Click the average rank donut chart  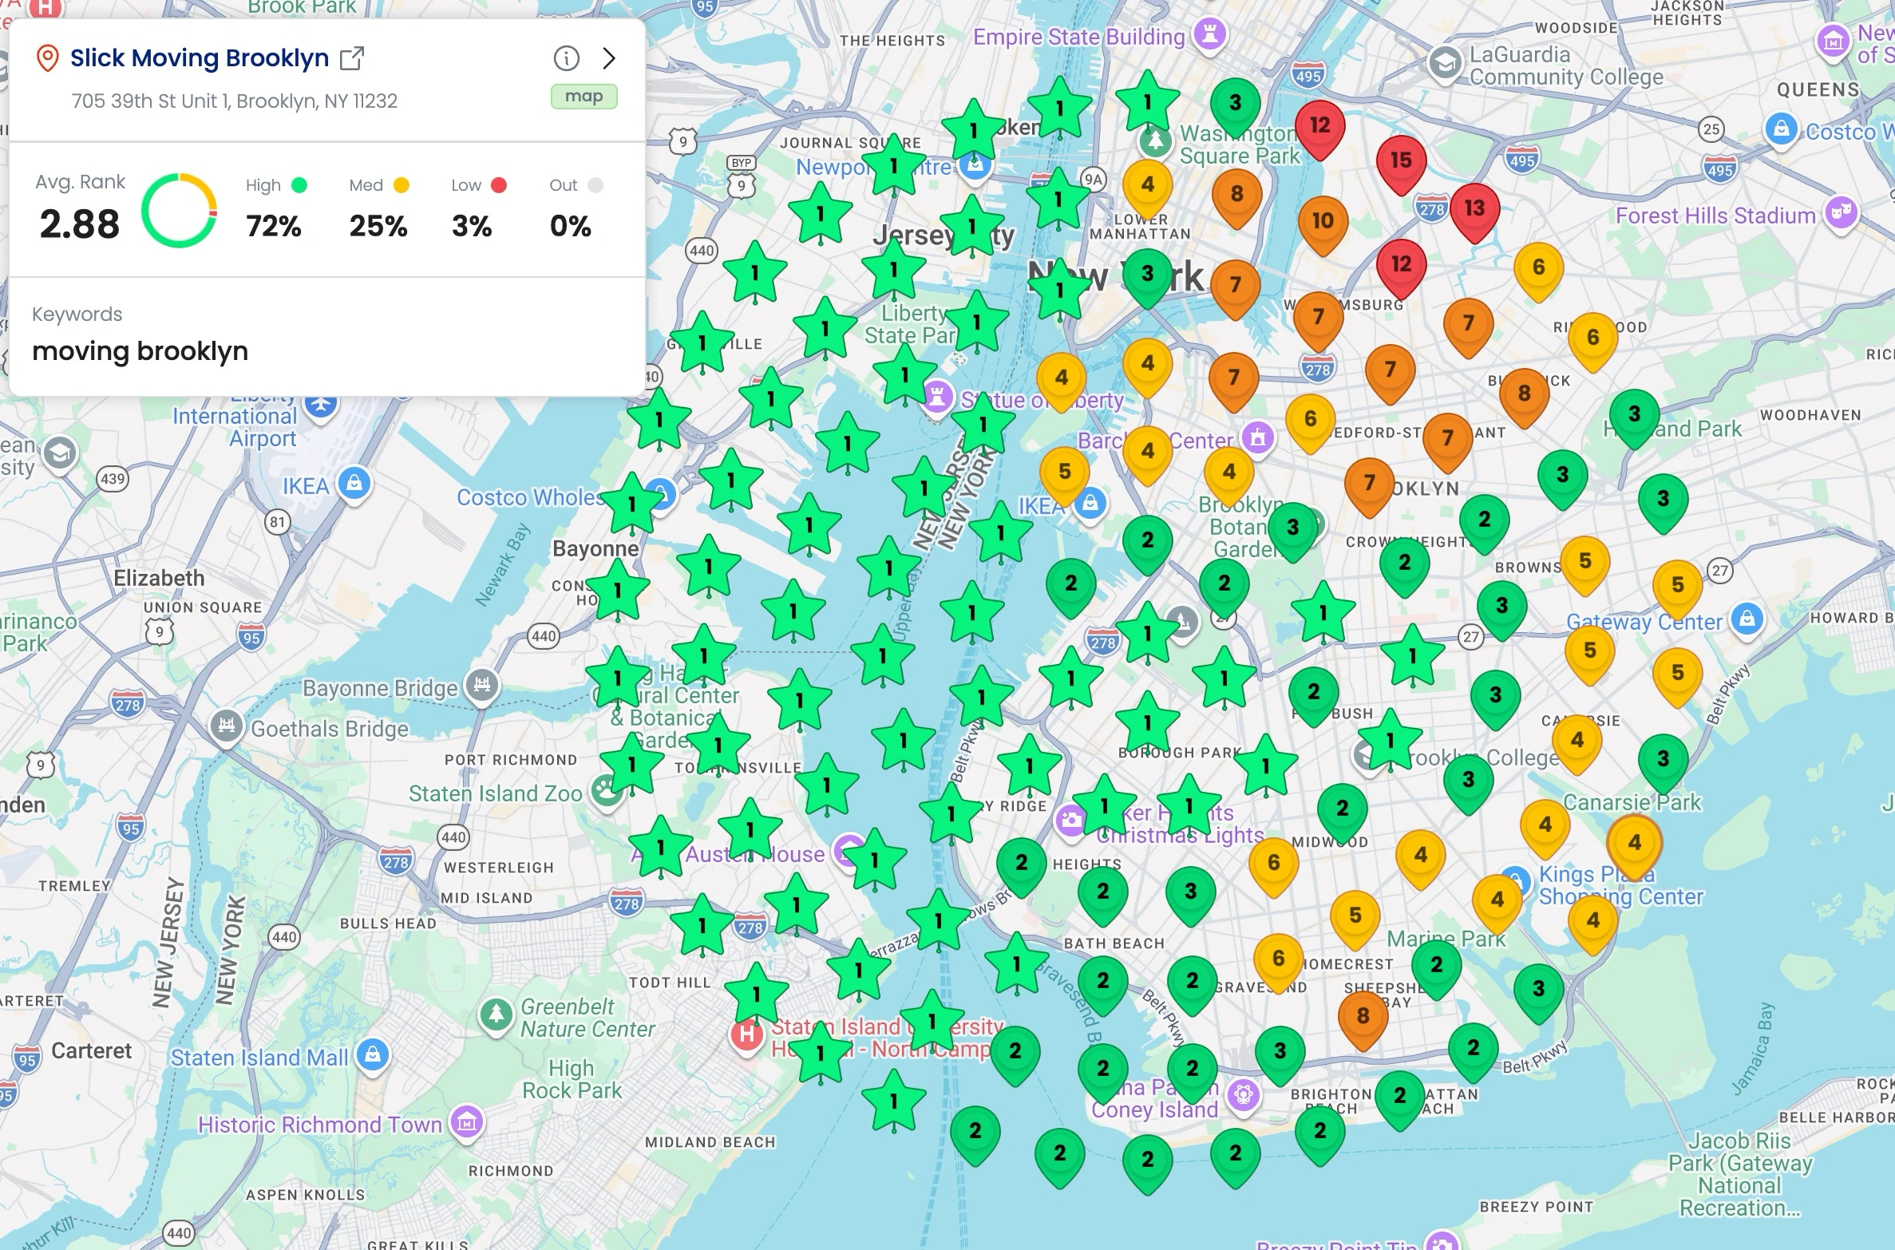point(180,211)
